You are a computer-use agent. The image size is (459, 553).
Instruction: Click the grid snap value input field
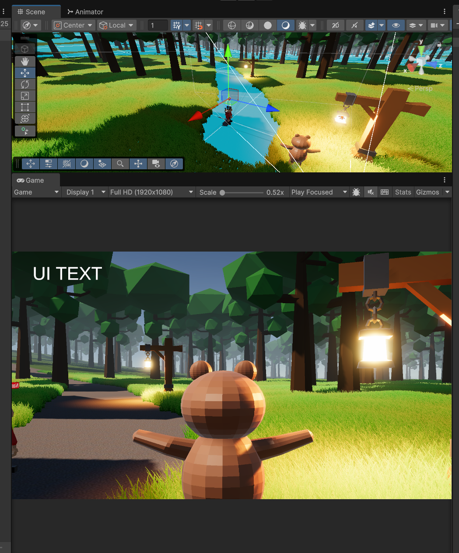click(158, 25)
